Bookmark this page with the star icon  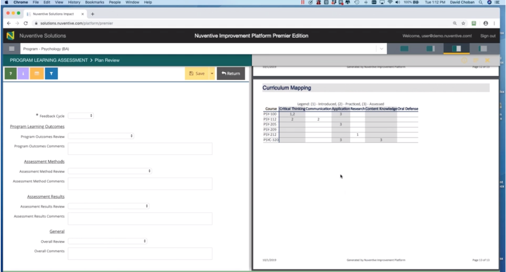463,23
